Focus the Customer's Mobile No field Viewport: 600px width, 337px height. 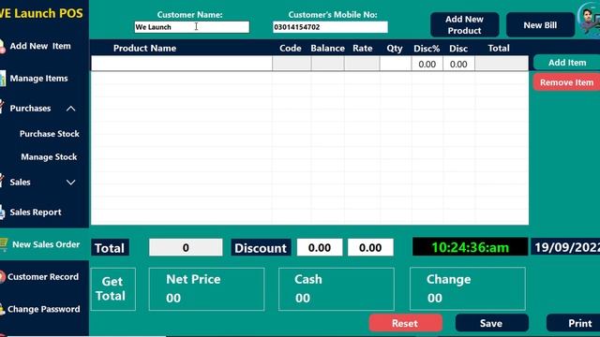click(330, 27)
